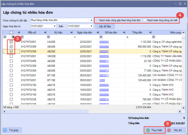Toggle the select-all checkbox in grid header
The width and height of the screenshot is (188, 135).
pyautogui.click(x=11, y=32)
